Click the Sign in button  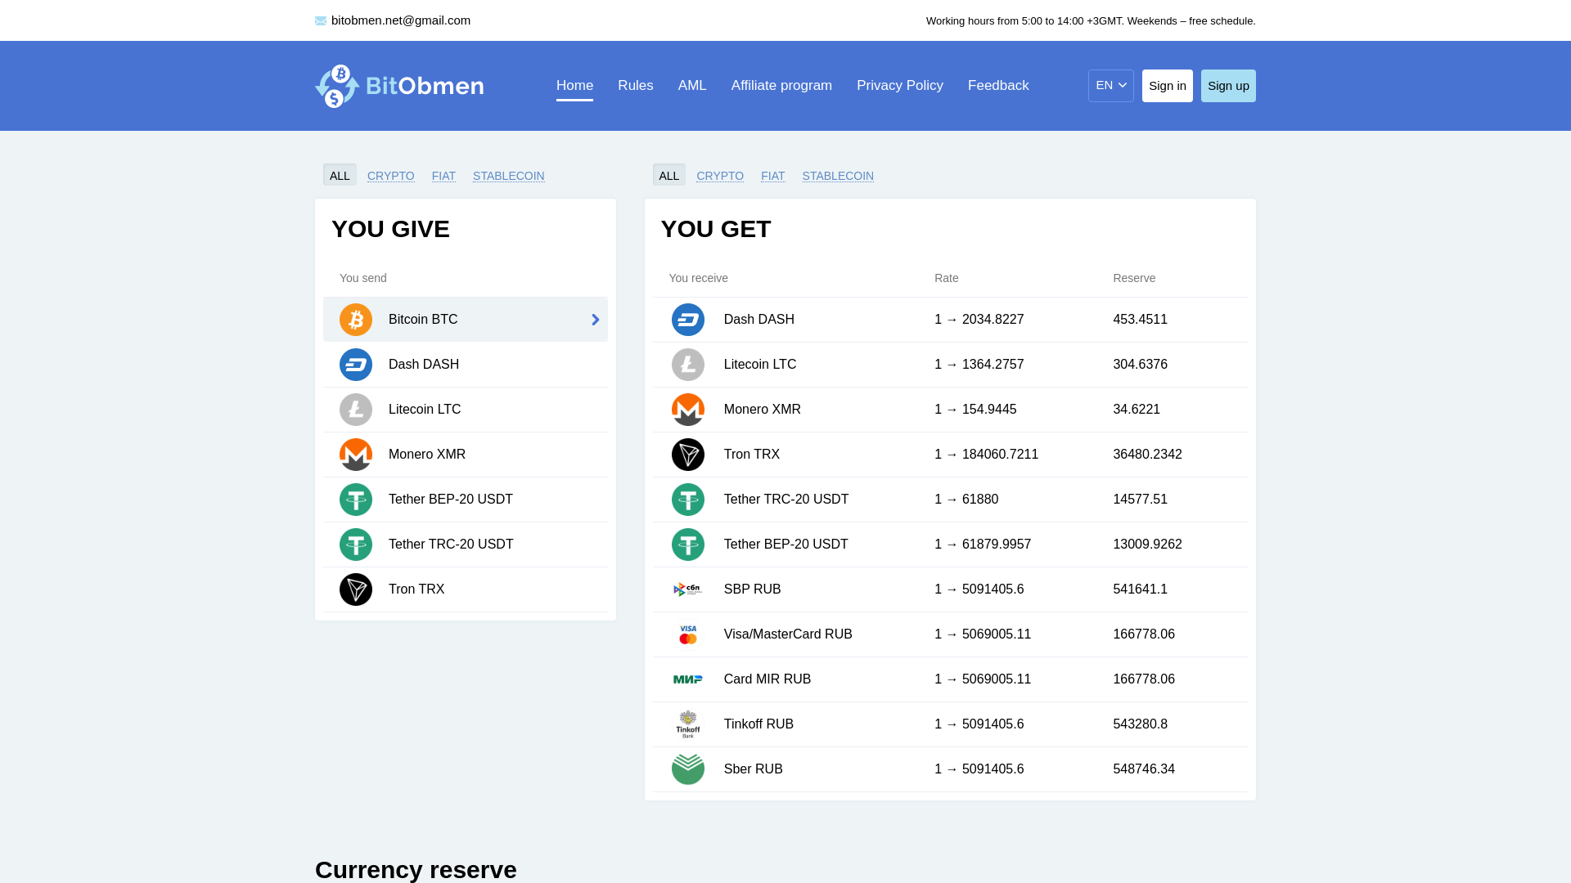pyautogui.click(x=1168, y=86)
